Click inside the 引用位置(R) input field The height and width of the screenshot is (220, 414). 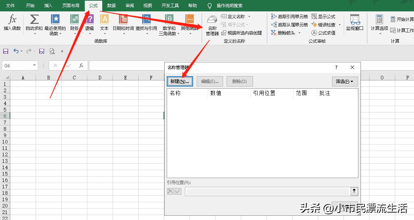[266, 191]
